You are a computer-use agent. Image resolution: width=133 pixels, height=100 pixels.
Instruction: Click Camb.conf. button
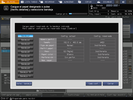(94, 84)
